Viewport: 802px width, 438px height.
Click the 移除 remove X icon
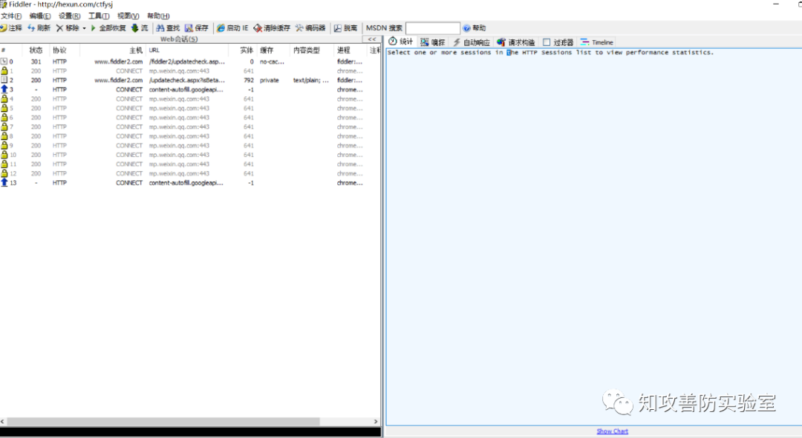point(59,28)
